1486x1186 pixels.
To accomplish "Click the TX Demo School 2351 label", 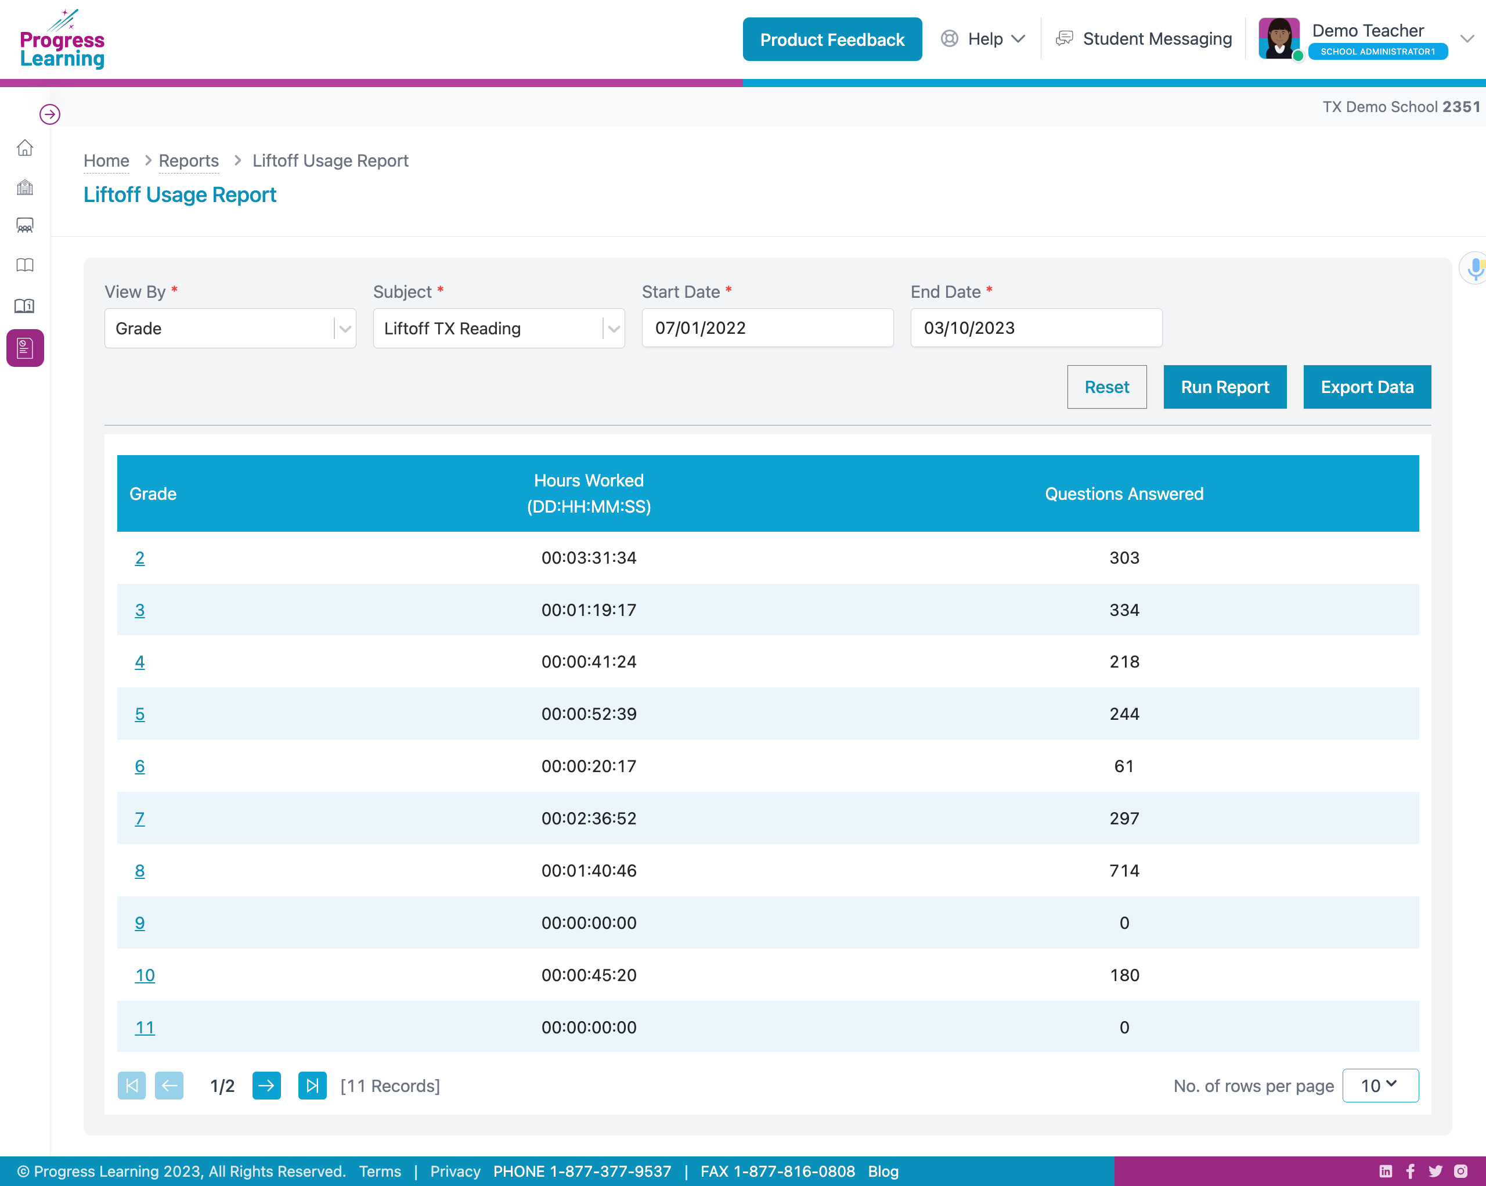I will point(1401,107).
